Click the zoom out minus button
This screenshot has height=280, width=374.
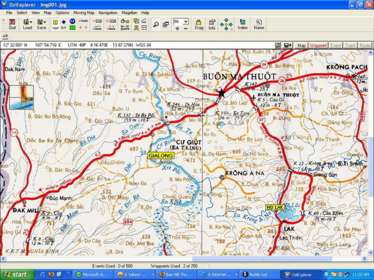pyautogui.click(x=186, y=28)
